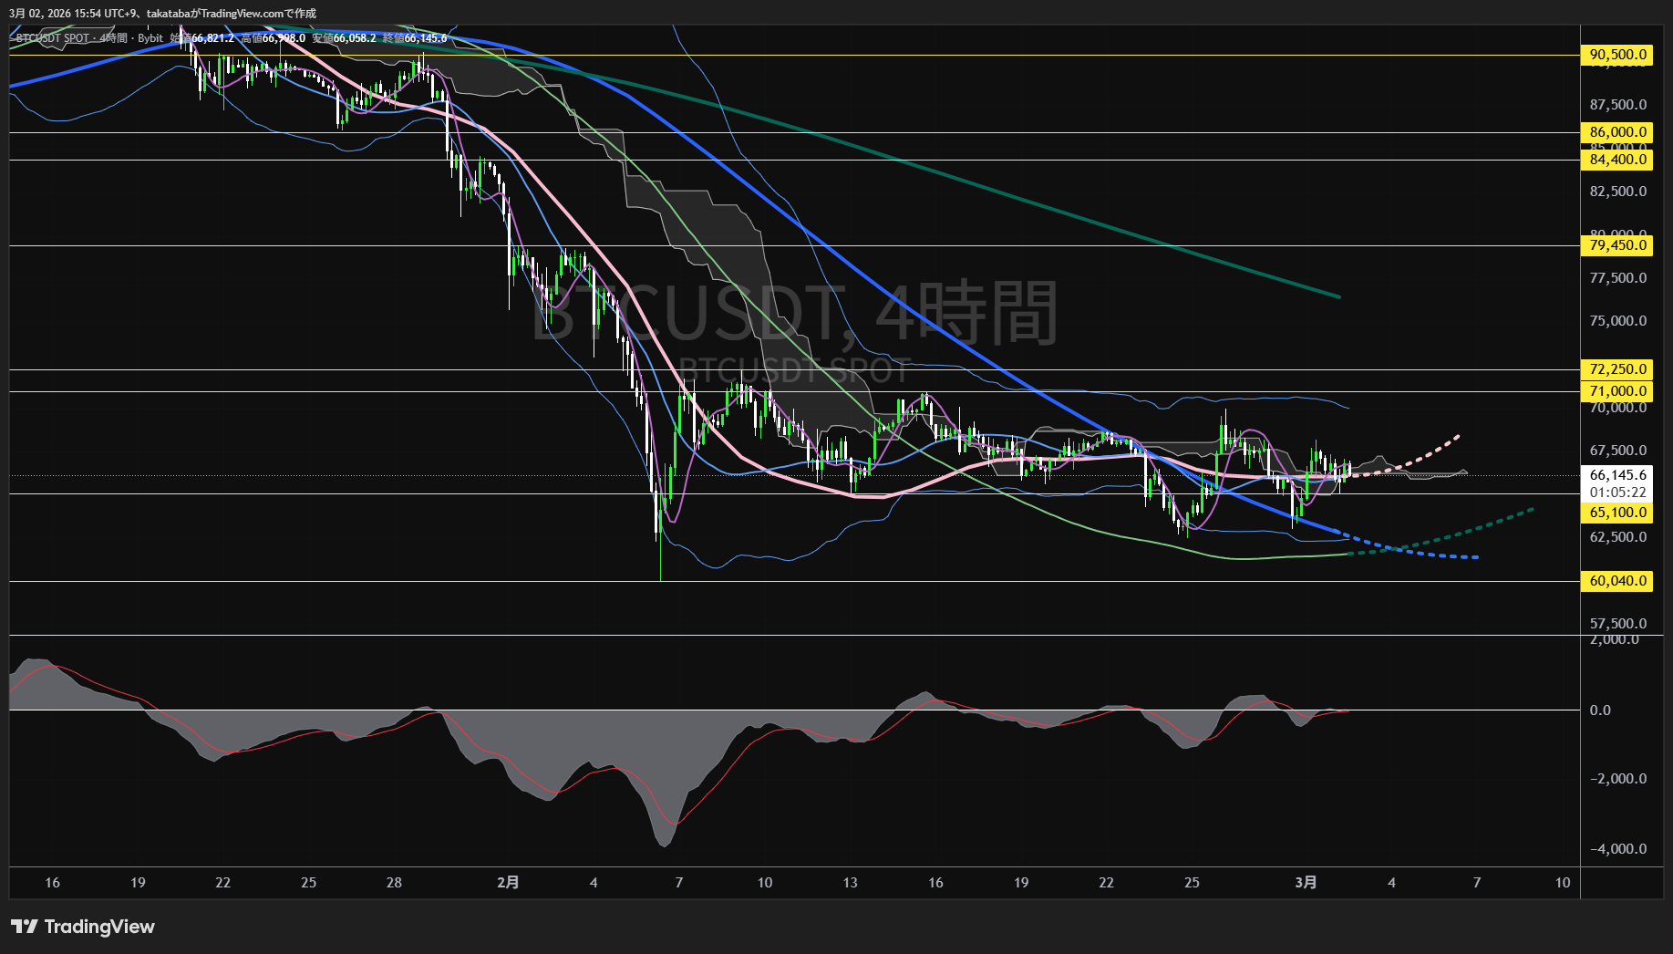Select the 72,250.0 price label
Screen dimensions: 1673x954
point(1617,369)
